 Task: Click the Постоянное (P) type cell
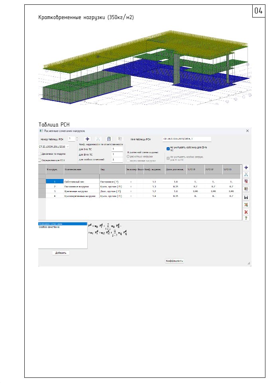(112, 182)
